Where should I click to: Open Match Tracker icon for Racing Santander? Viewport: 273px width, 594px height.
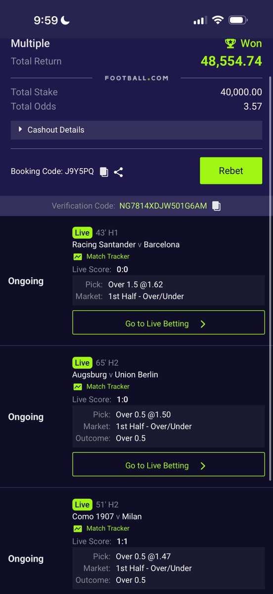77,256
